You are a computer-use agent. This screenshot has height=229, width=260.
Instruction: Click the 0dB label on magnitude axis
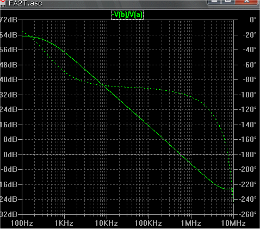(10, 154)
